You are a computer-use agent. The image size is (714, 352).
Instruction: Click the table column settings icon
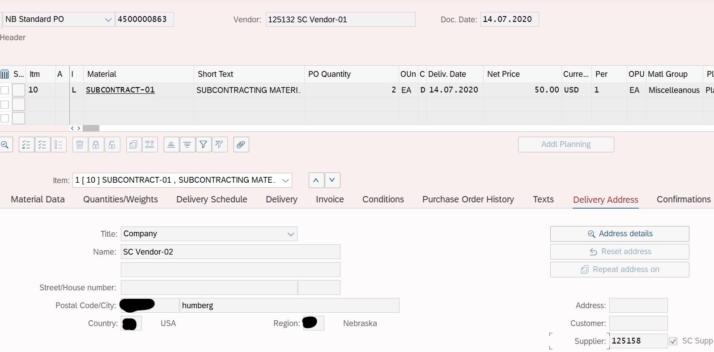click(x=5, y=74)
